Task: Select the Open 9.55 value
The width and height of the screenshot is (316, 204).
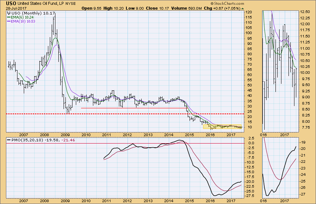Action: (x=91, y=9)
